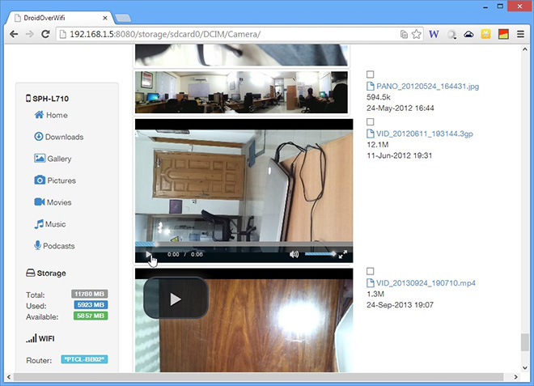Viewport: 534px width, 386px height.
Task: Open Downloads in the sidebar
Action: click(x=59, y=137)
